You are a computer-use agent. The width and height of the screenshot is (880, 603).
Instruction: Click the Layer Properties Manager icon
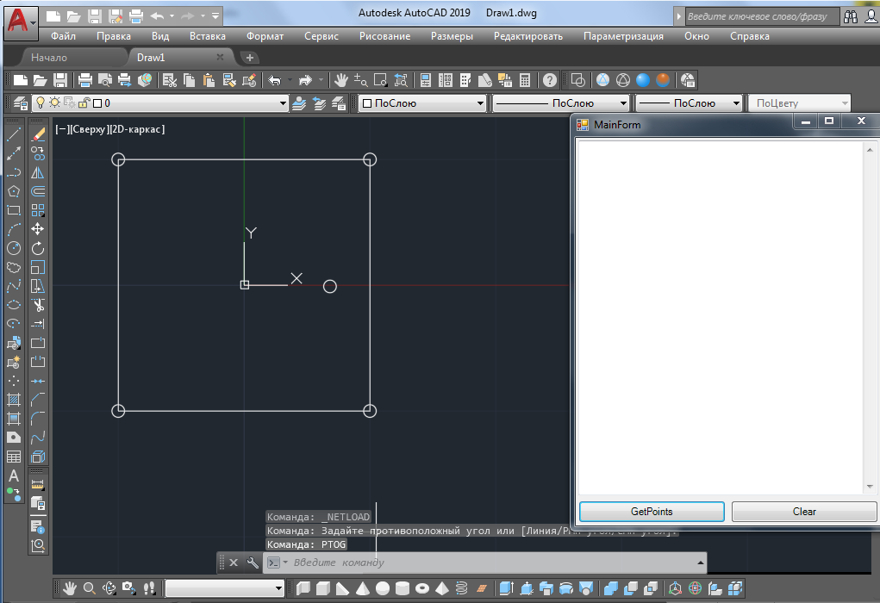(21, 103)
